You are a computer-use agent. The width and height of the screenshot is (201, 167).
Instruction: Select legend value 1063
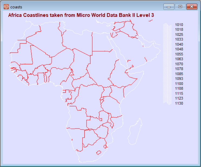tap(179, 59)
